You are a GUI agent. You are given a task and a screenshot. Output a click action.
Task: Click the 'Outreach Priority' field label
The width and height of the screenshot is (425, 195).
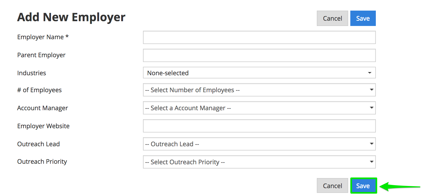click(x=42, y=162)
